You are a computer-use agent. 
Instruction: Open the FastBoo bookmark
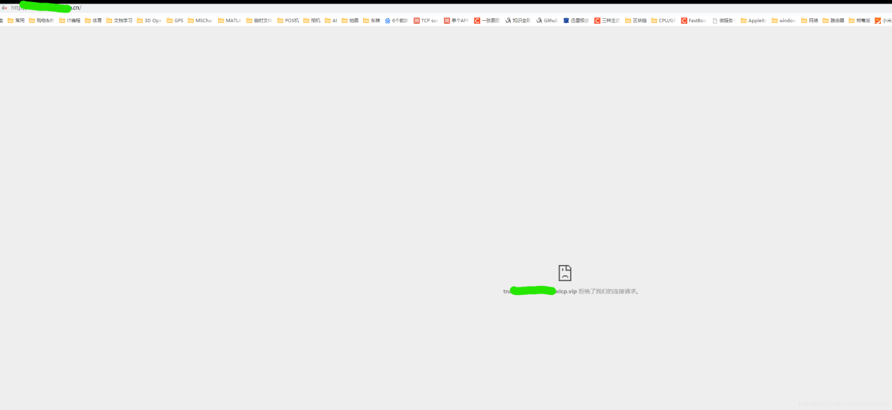point(694,21)
